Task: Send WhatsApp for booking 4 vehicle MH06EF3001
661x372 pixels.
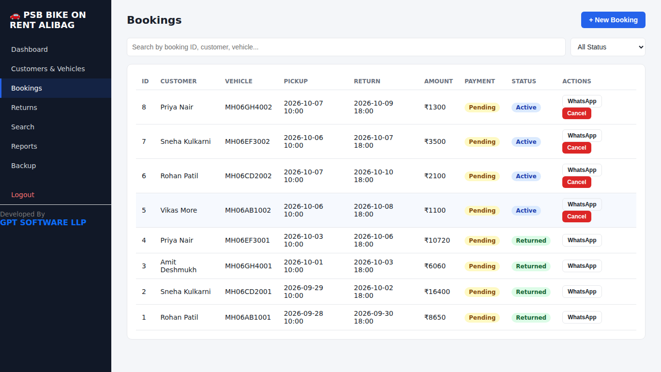Action: [582, 240]
